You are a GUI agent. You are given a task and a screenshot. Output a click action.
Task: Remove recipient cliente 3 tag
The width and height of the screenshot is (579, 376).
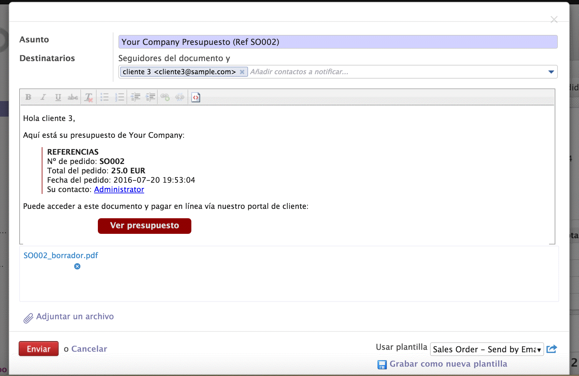[x=242, y=72]
